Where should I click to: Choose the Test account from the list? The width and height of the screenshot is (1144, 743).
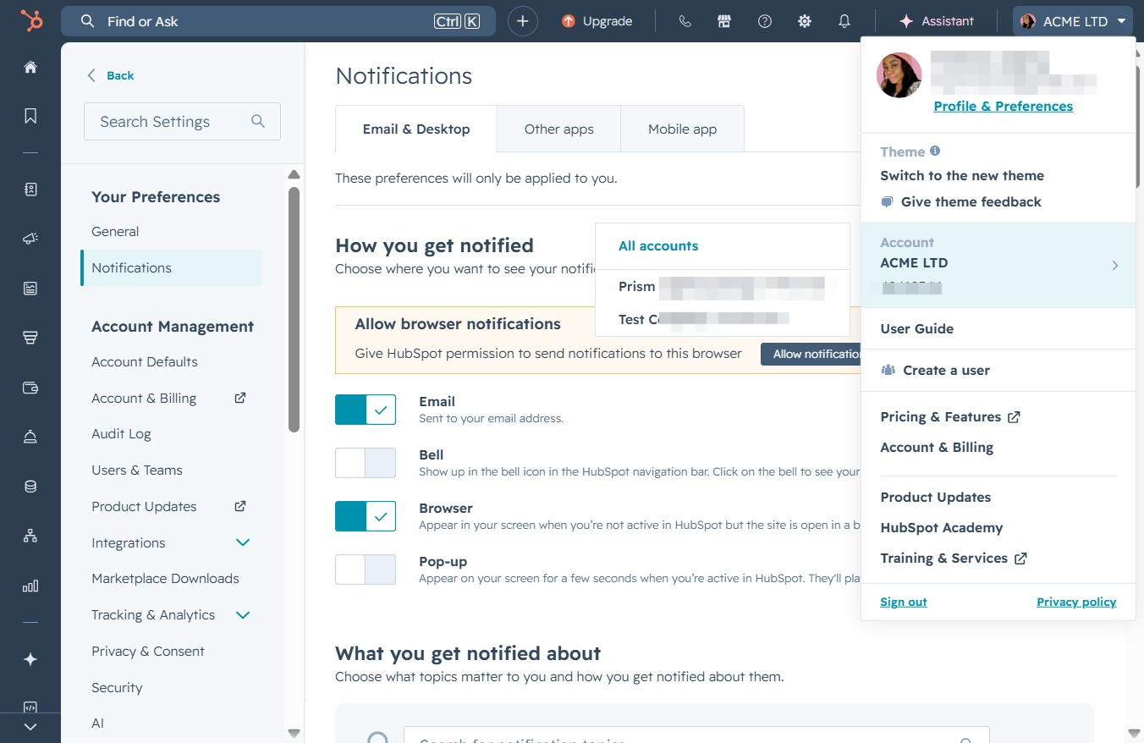[x=722, y=319]
